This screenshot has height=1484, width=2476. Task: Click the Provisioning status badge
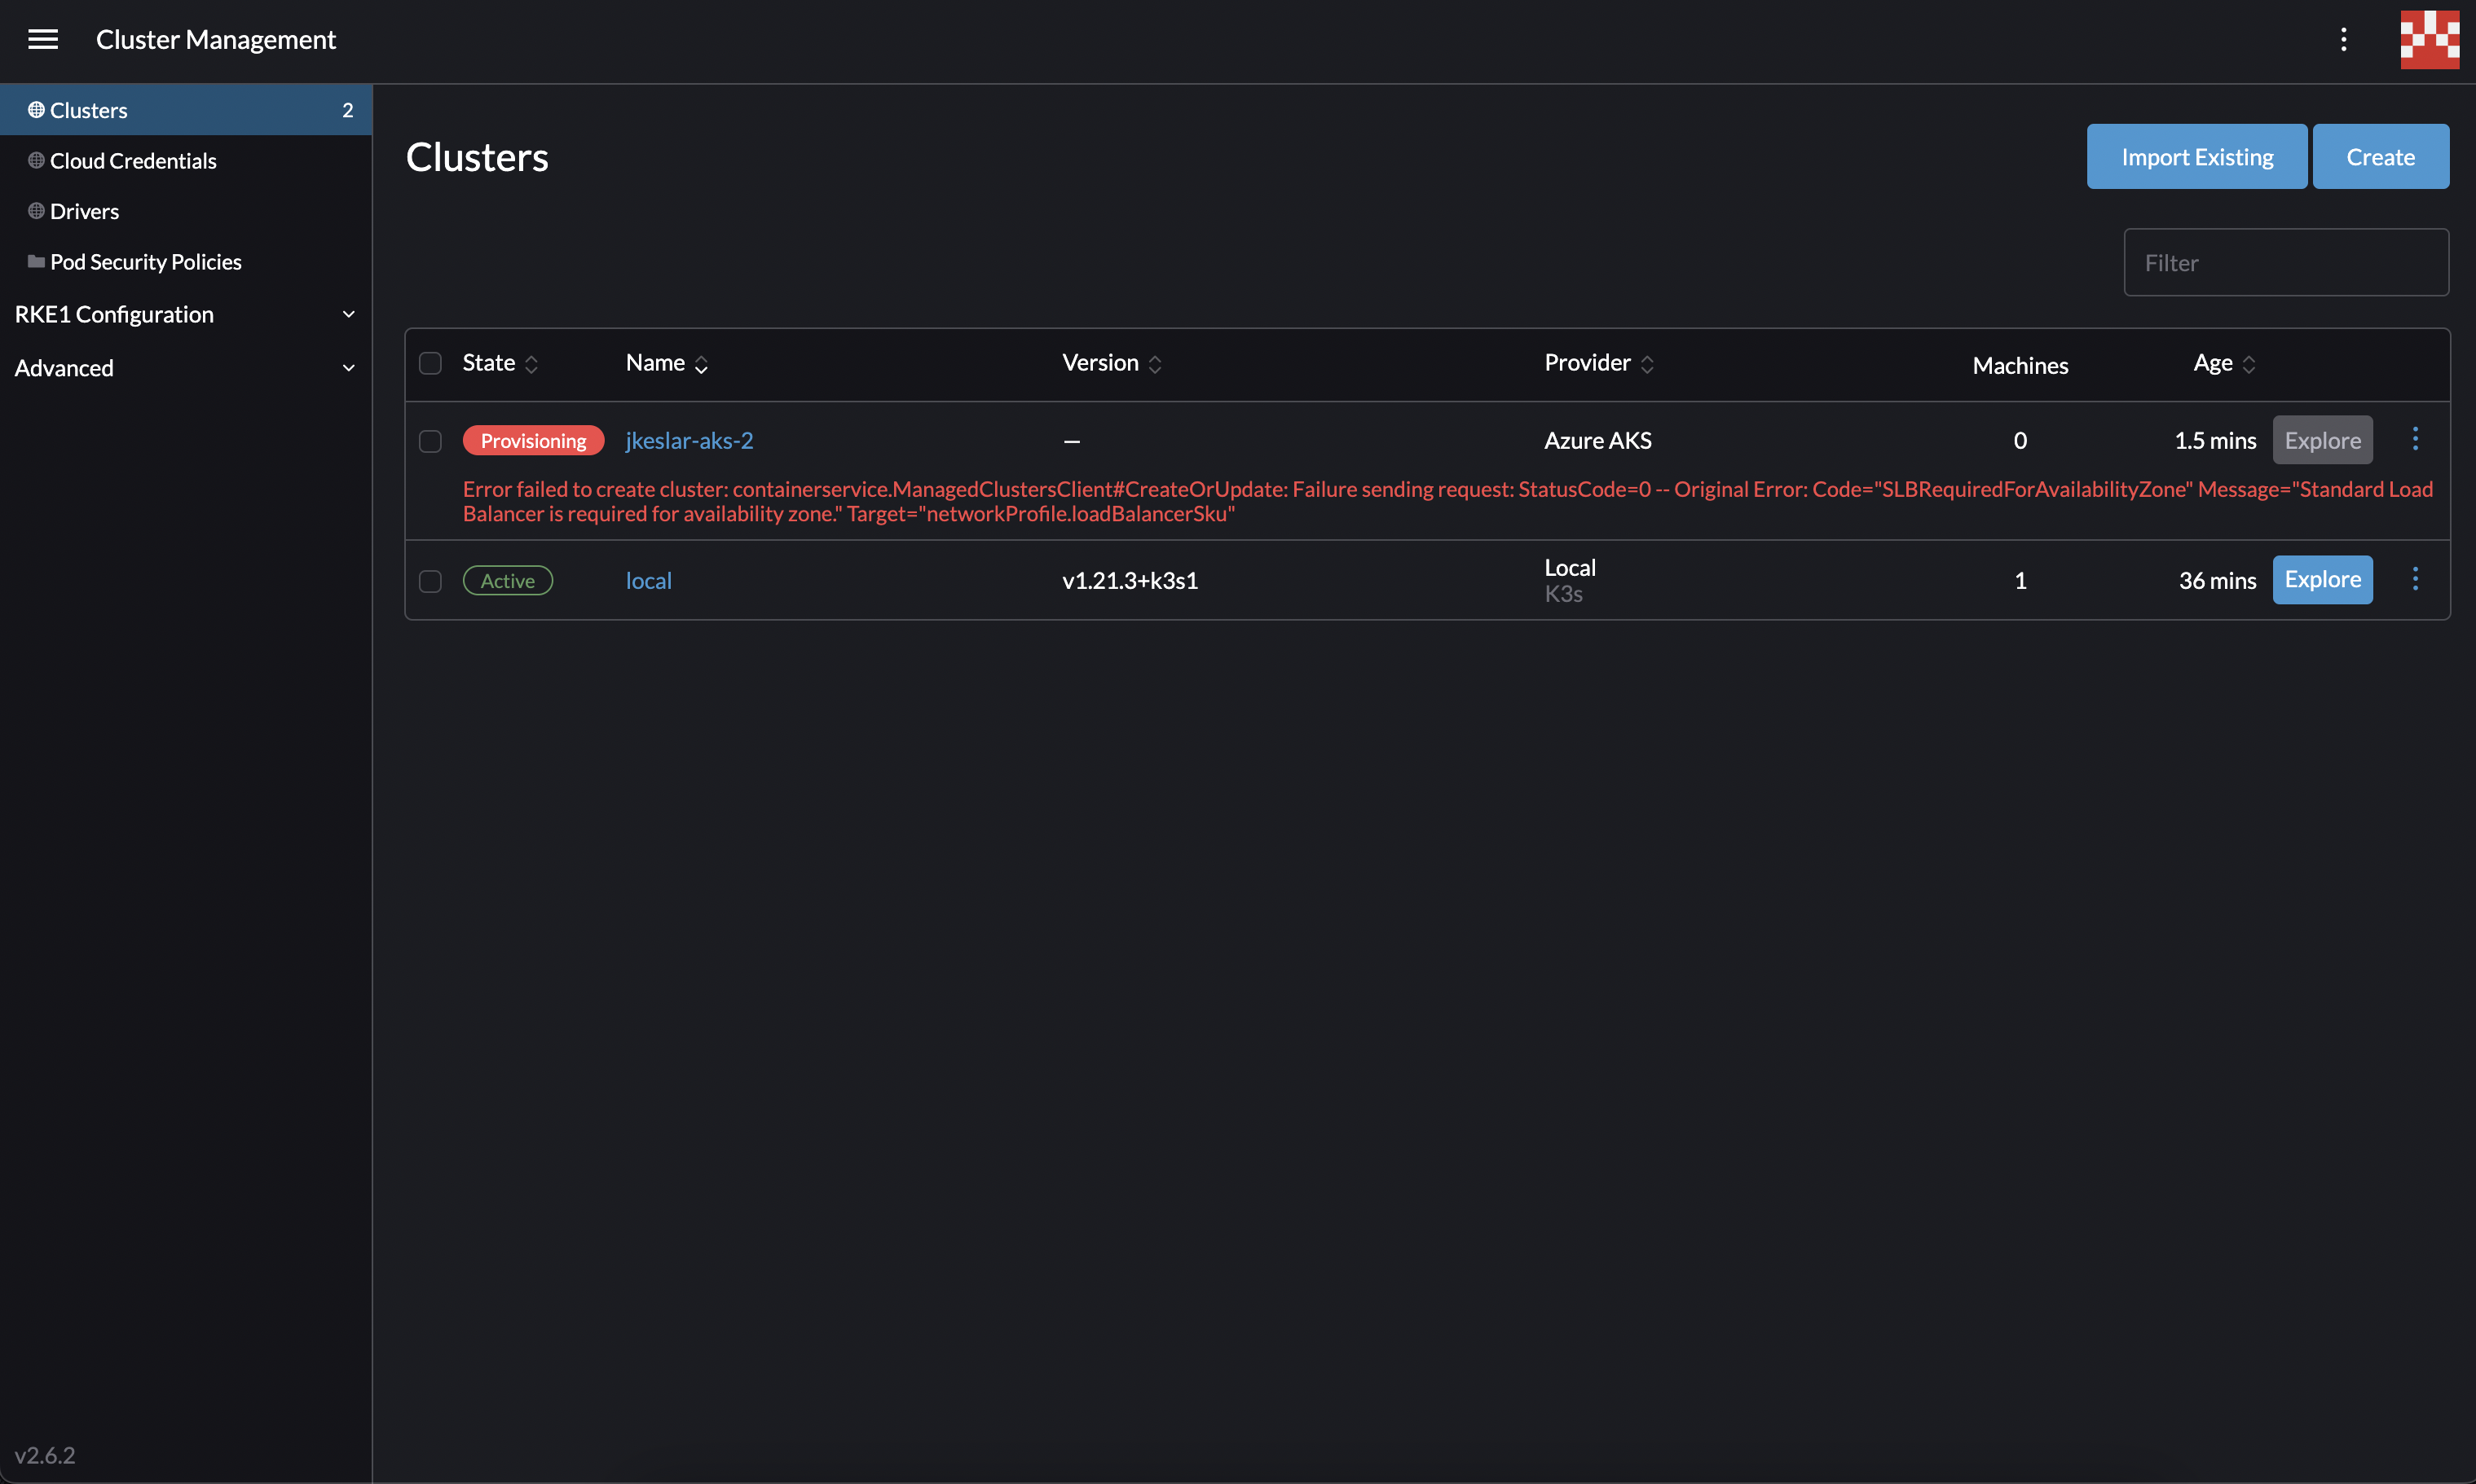click(533, 440)
